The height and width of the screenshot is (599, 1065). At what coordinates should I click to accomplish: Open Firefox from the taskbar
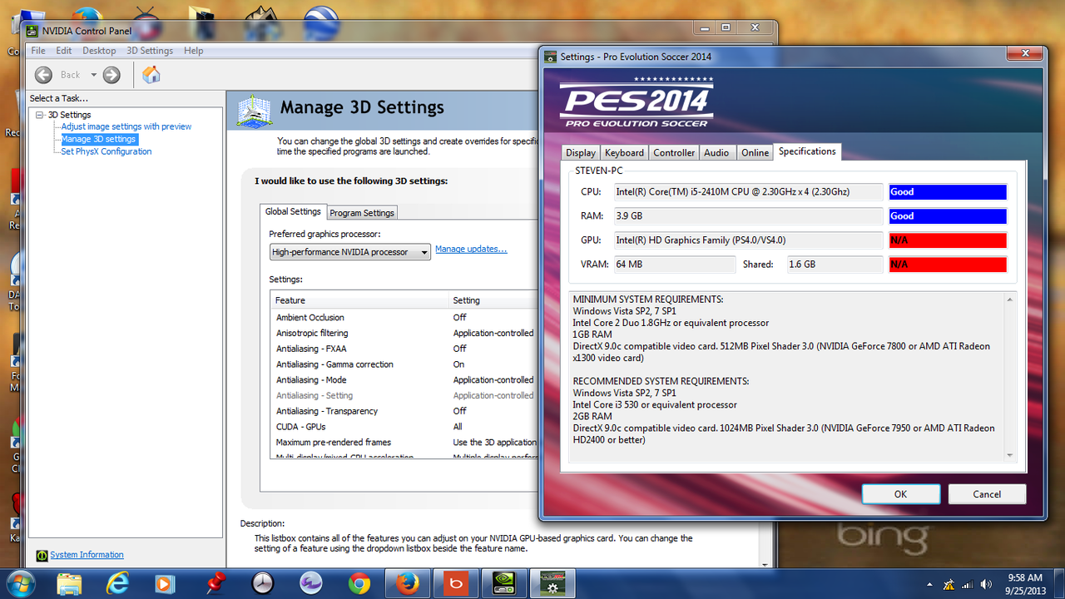[x=408, y=583]
